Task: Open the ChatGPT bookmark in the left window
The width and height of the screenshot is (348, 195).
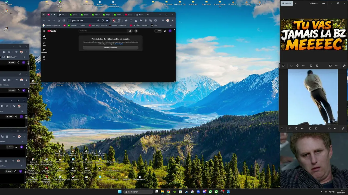Action: (12, 57)
